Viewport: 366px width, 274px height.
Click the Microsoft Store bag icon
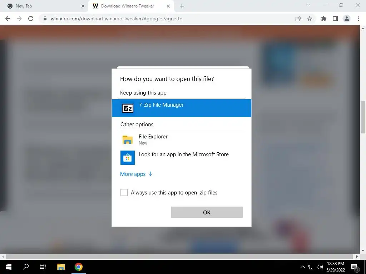click(128, 158)
